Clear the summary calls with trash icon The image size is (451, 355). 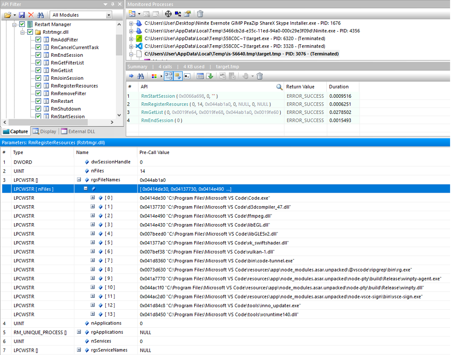click(x=260, y=76)
